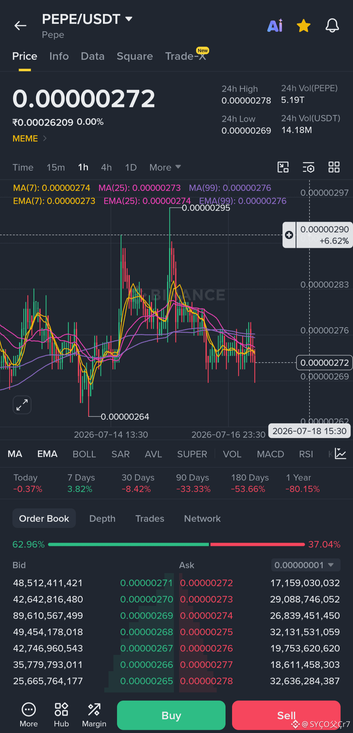Toggle the AVL indicator
This screenshot has height=733, width=353.
[x=154, y=454]
